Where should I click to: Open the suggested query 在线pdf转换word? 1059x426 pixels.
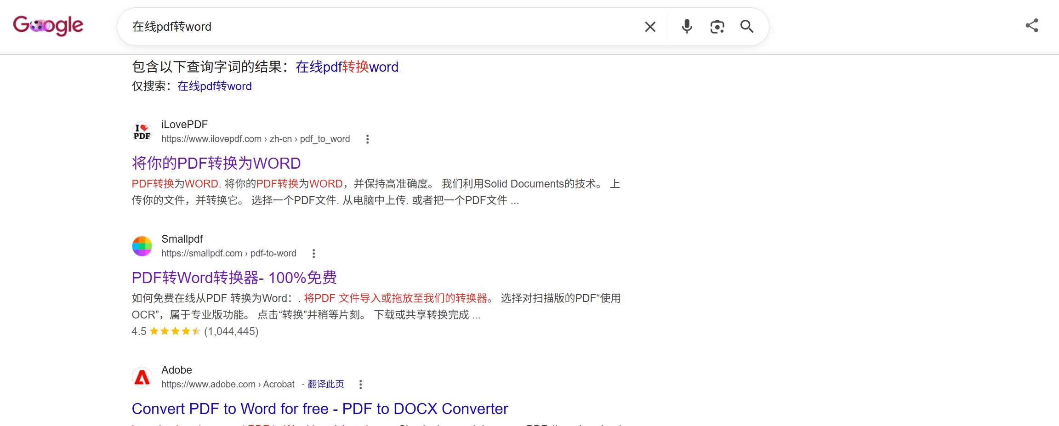point(347,67)
